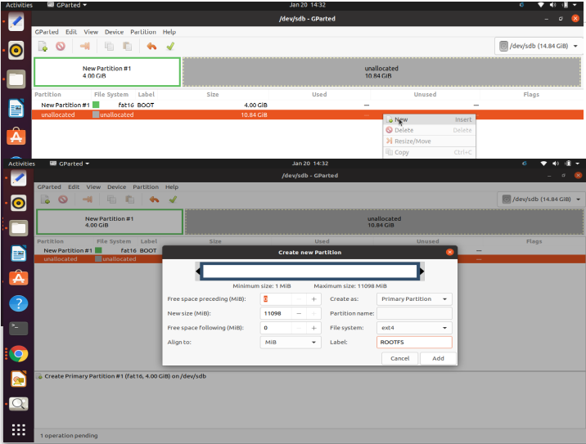Open File system ext4 dropdown
Screen dimensions: 586x444
[x=414, y=328]
